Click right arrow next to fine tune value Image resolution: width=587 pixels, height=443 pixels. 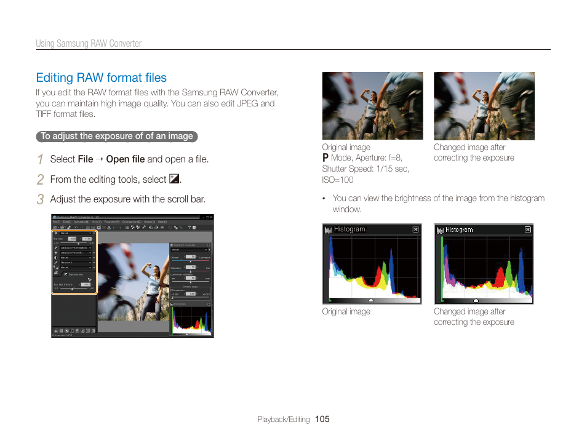92,285
